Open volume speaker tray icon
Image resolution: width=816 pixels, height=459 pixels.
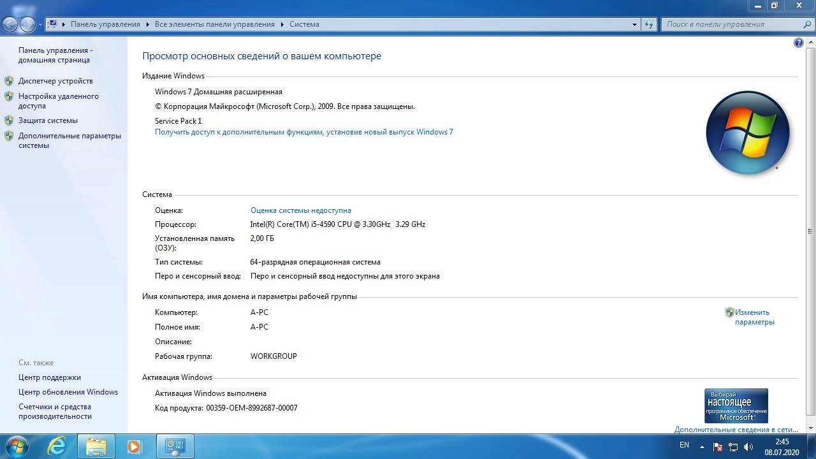click(748, 447)
